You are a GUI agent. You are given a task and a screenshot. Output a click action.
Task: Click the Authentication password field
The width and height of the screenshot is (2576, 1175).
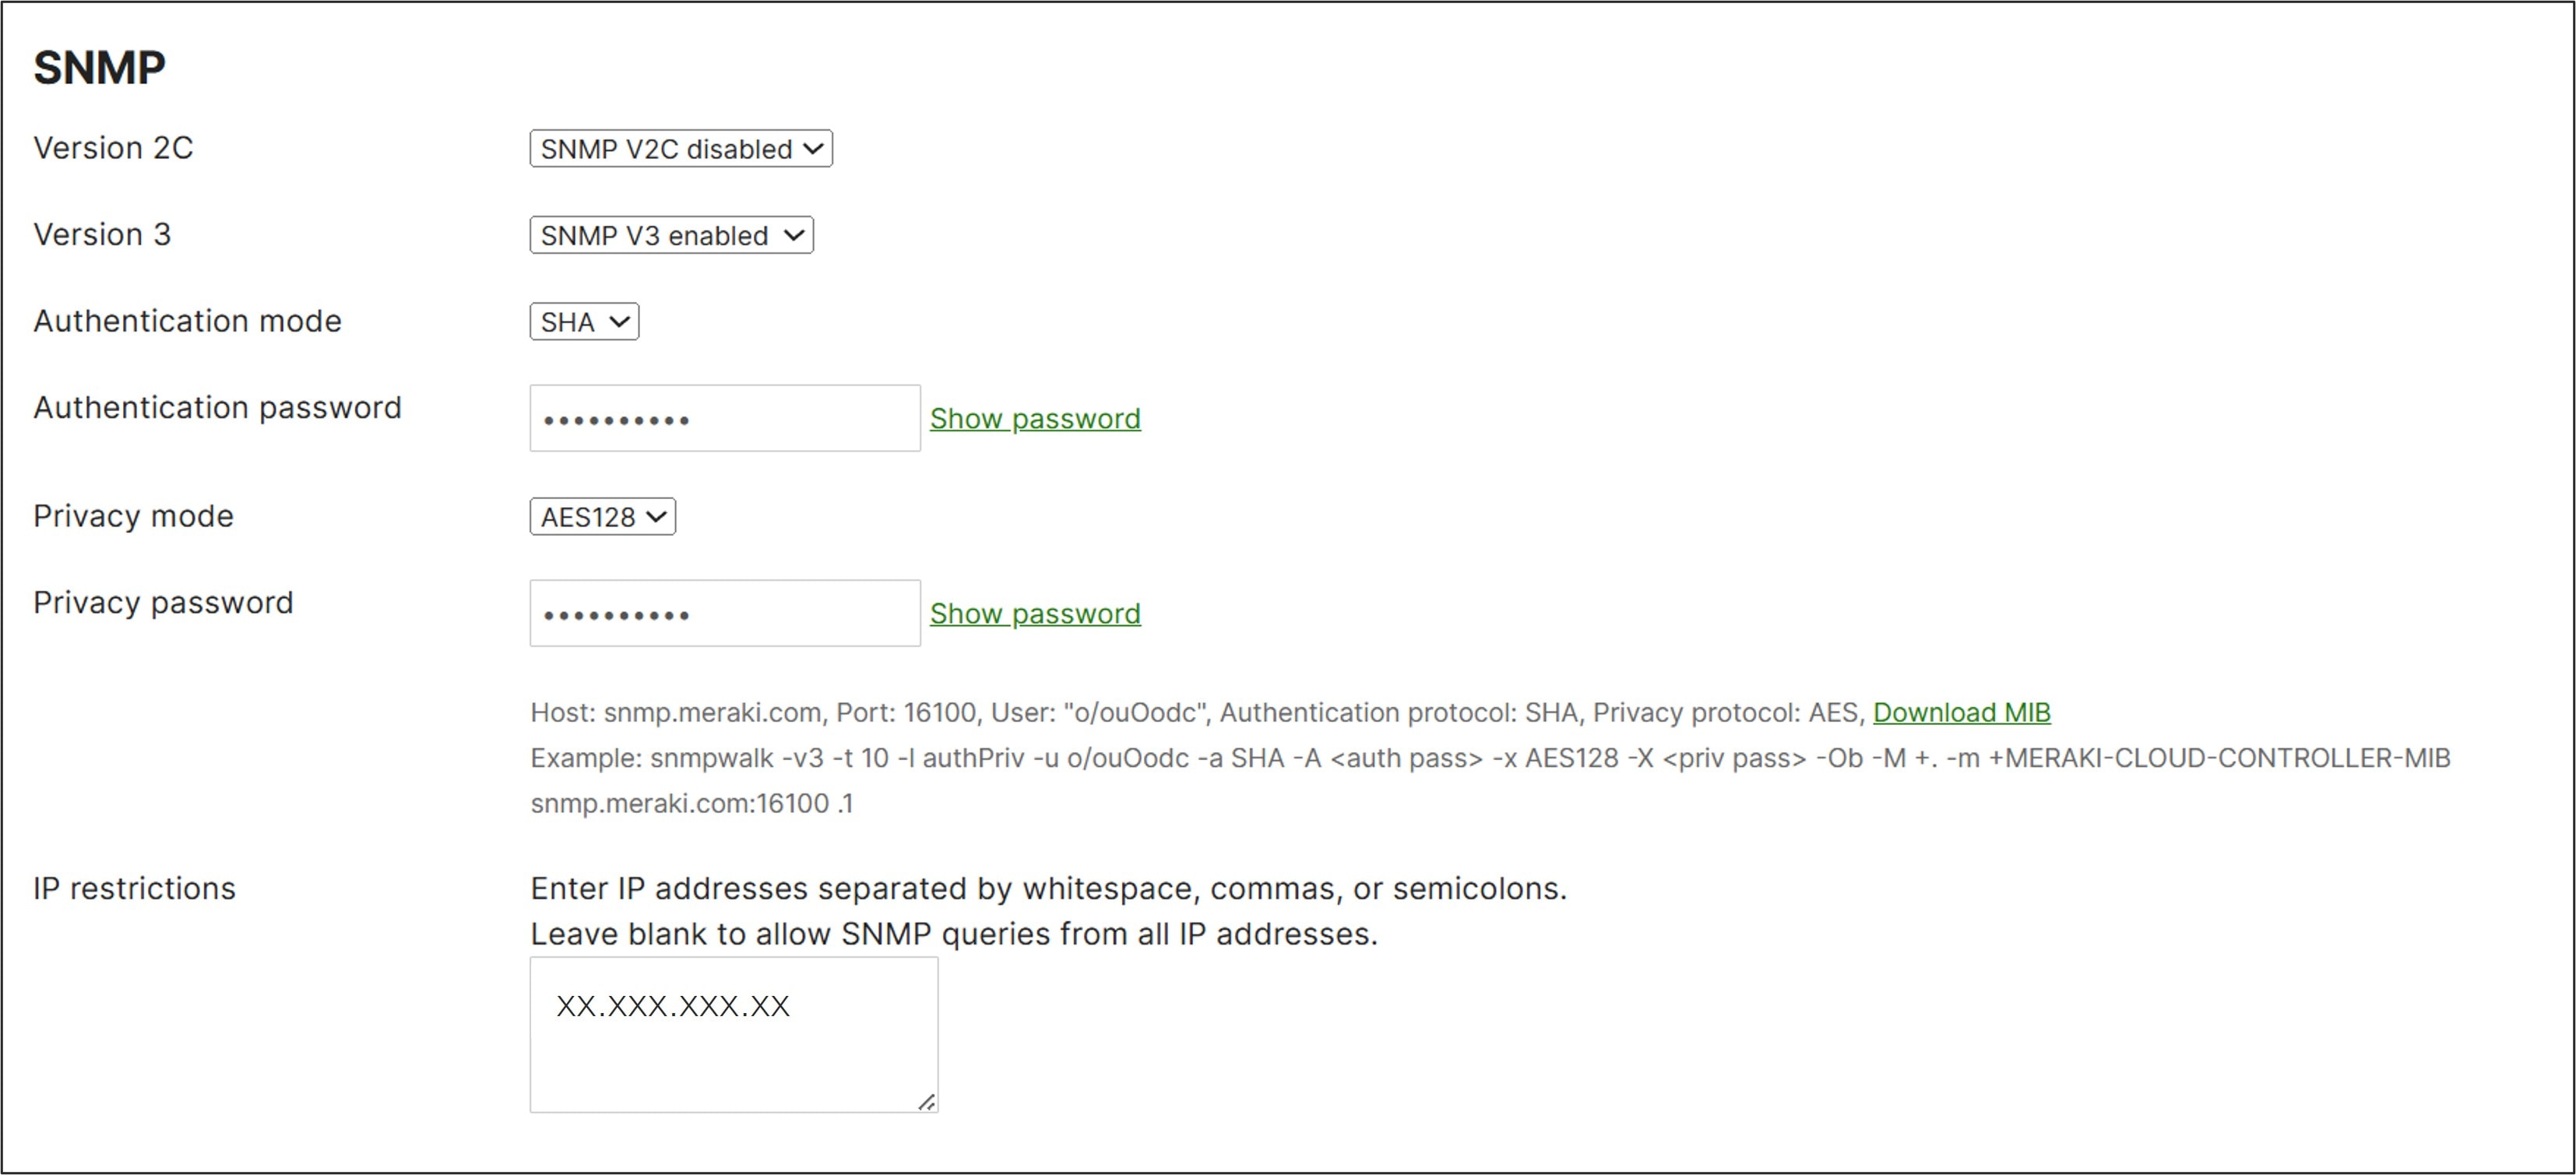725,418
